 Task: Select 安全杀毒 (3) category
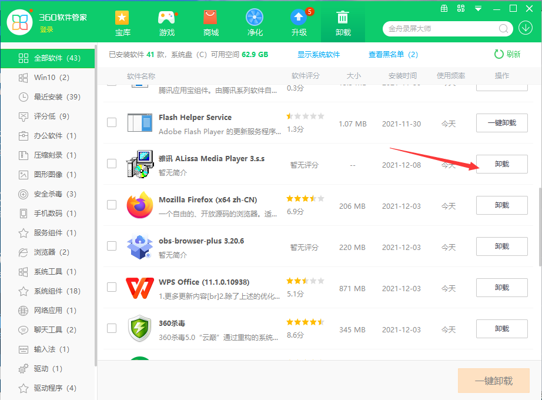(48, 194)
